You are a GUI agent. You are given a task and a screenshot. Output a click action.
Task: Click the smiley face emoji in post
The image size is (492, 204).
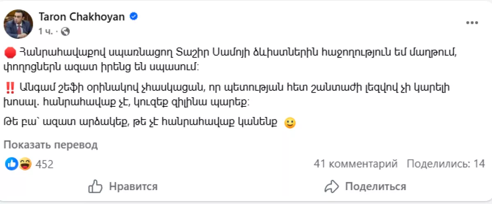click(x=290, y=123)
